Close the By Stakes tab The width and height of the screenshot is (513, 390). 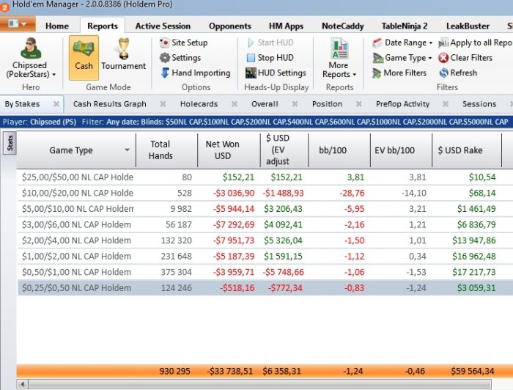(x=56, y=104)
